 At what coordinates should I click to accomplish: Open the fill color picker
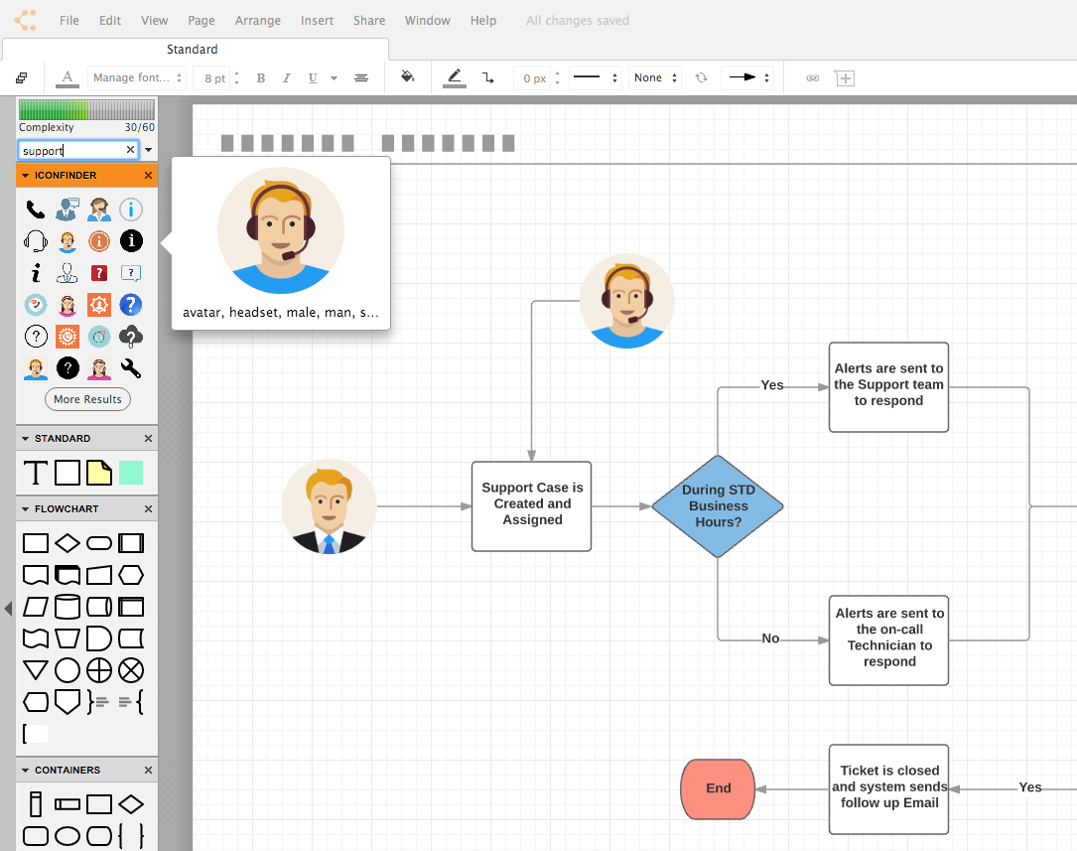point(407,77)
